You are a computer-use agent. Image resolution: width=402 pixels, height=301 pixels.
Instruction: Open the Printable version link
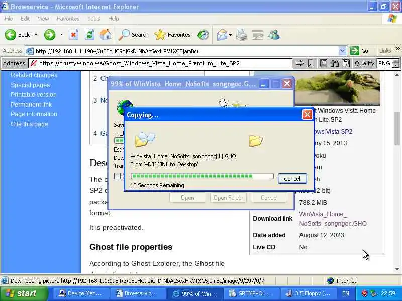pos(34,95)
